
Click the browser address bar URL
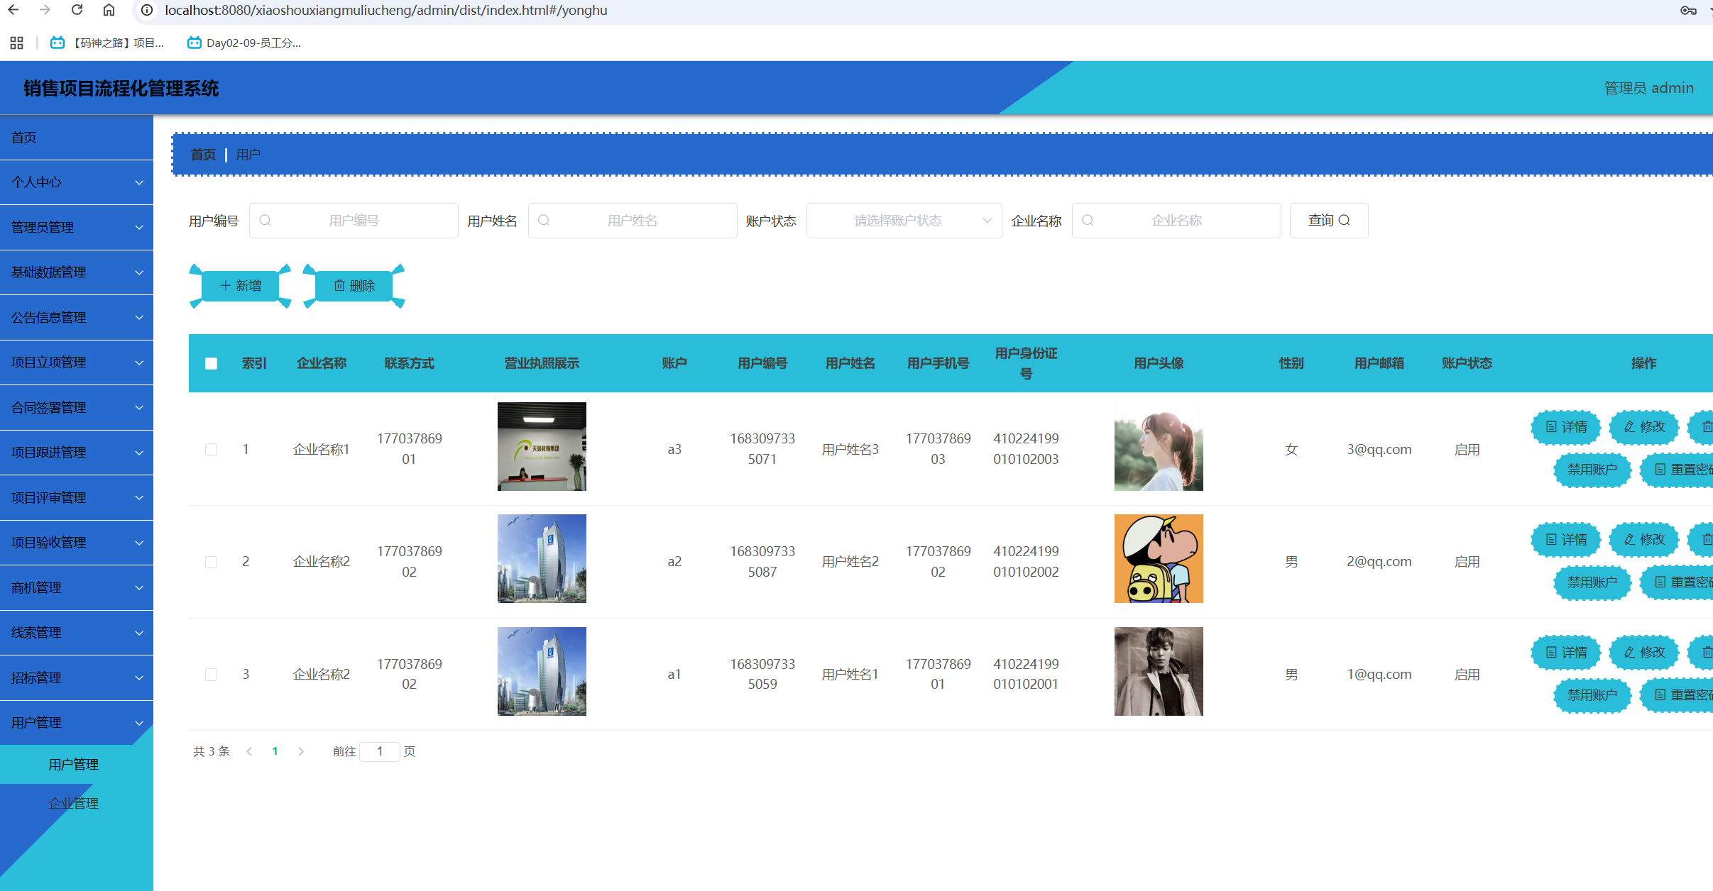pos(385,10)
